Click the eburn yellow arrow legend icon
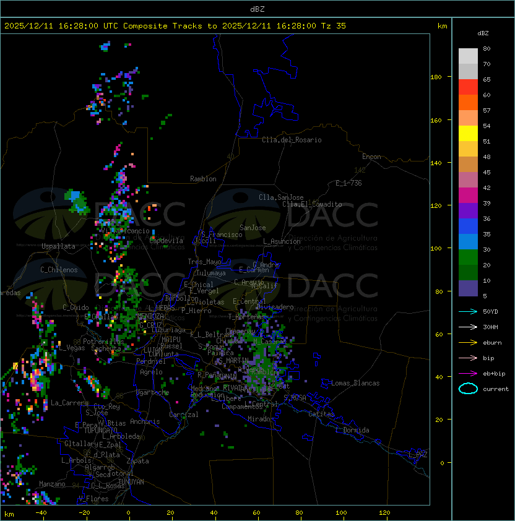Viewport: 515px width, 521px height. (468, 342)
